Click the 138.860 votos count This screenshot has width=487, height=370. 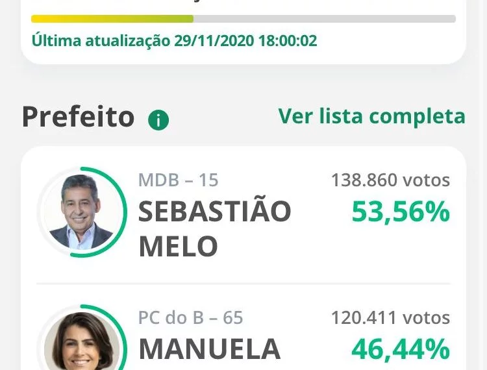coord(391,180)
